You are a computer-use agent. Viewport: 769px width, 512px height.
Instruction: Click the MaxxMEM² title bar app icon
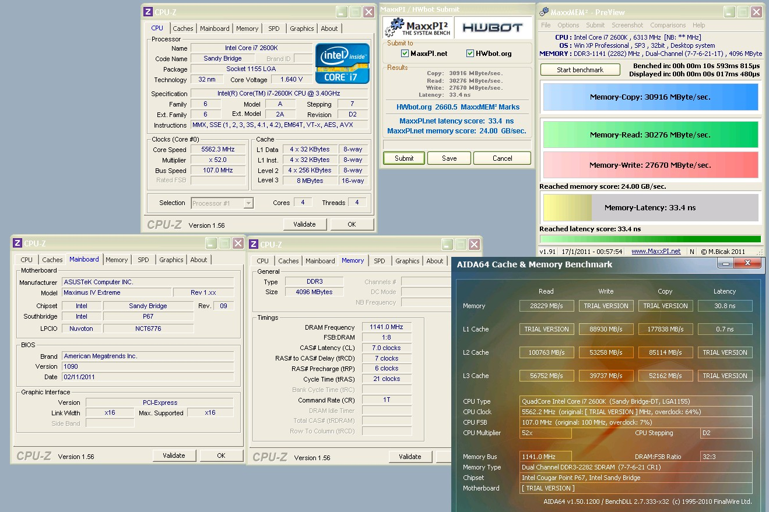(544, 12)
